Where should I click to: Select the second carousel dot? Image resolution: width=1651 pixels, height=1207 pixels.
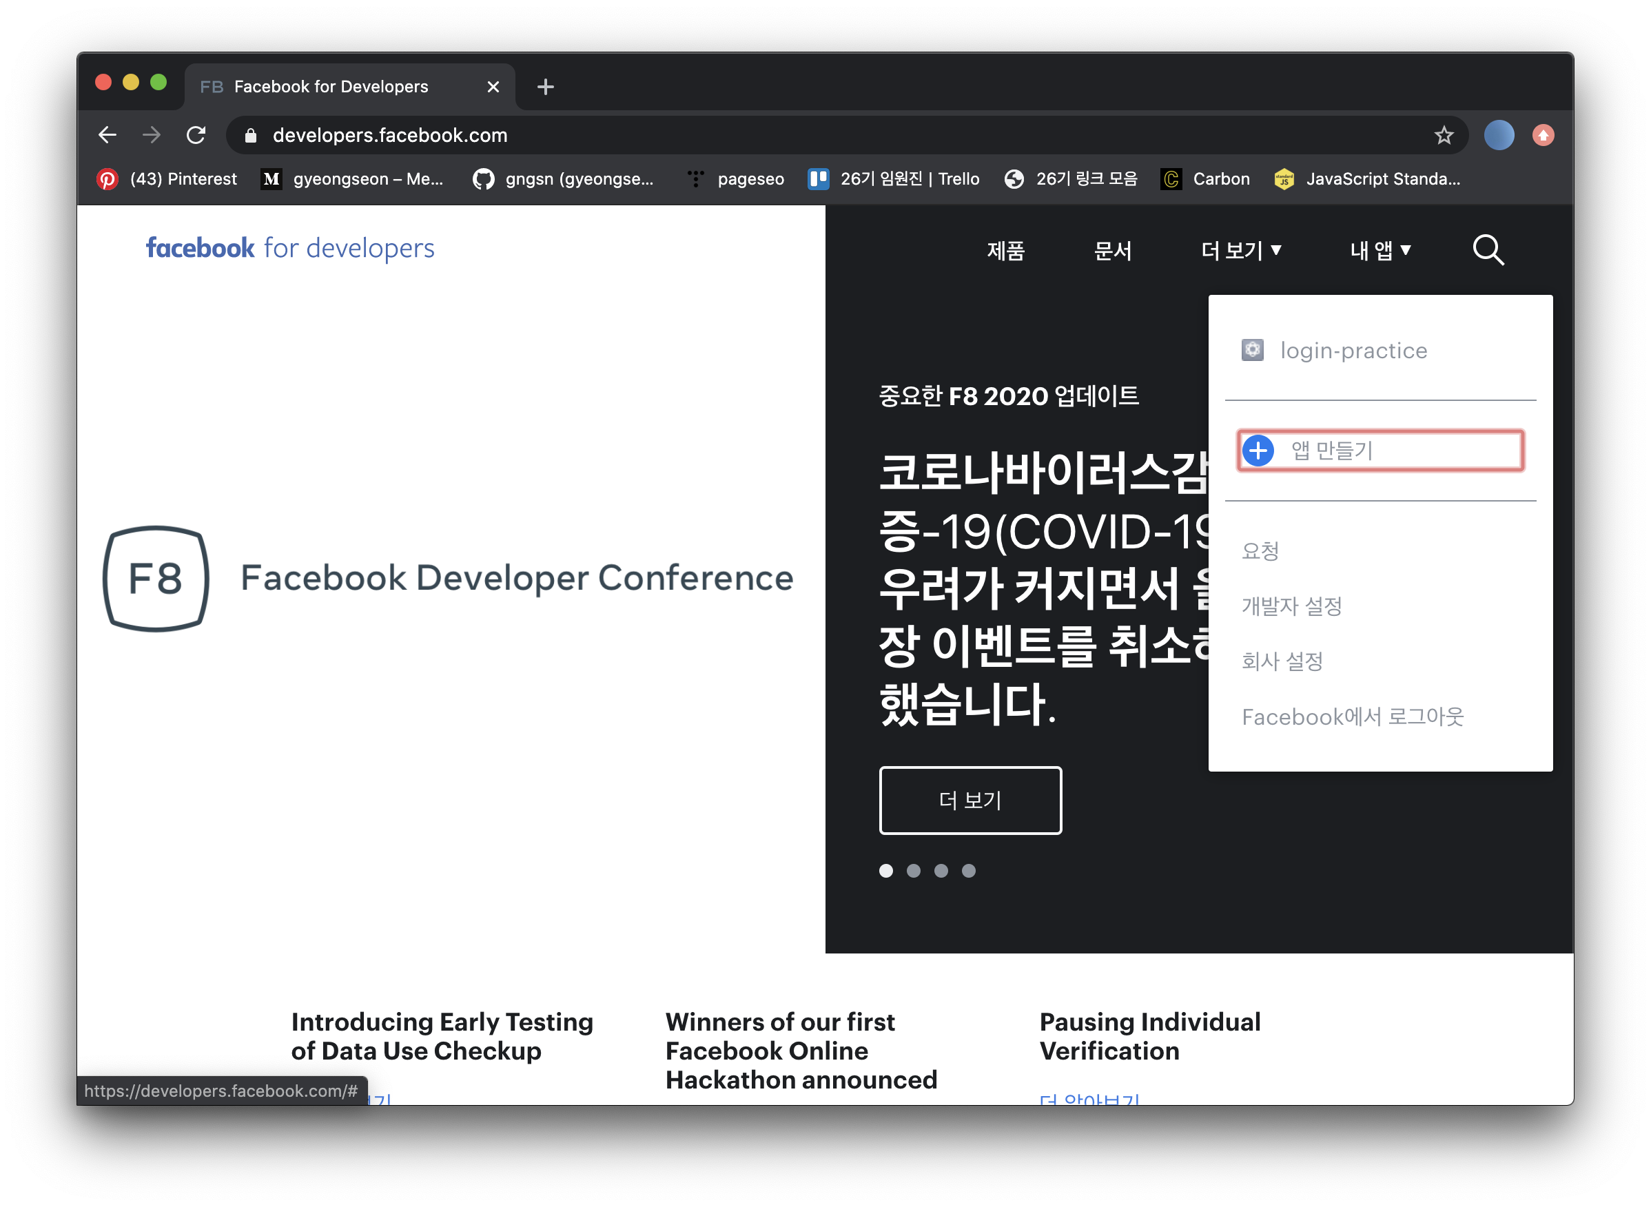click(914, 870)
